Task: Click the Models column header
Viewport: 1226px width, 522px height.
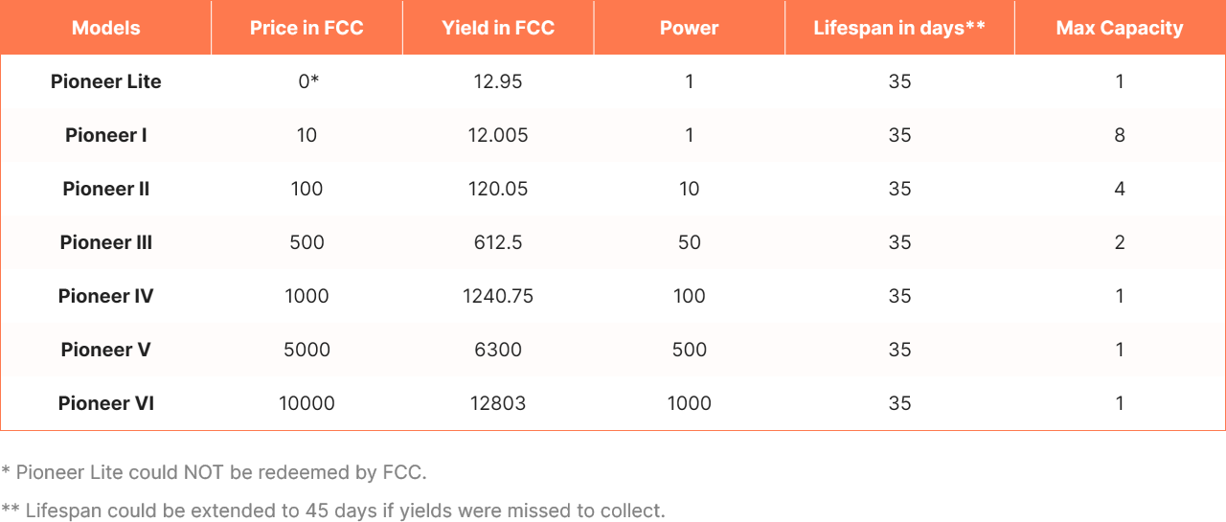Action: [x=105, y=28]
